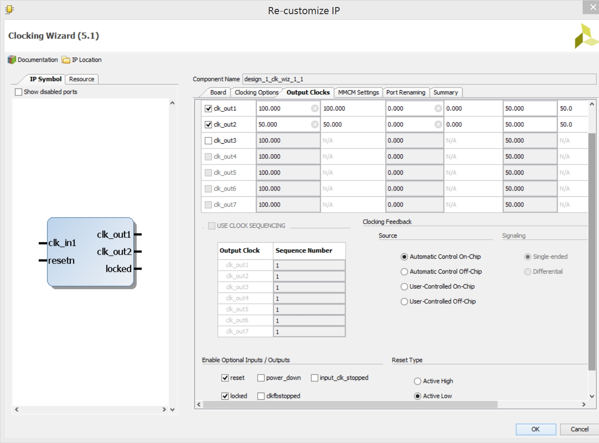The height and width of the screenshot is (443, 599).
Task: Click the left arrow under the IP Symbol diagram
Action: point(17,409)
